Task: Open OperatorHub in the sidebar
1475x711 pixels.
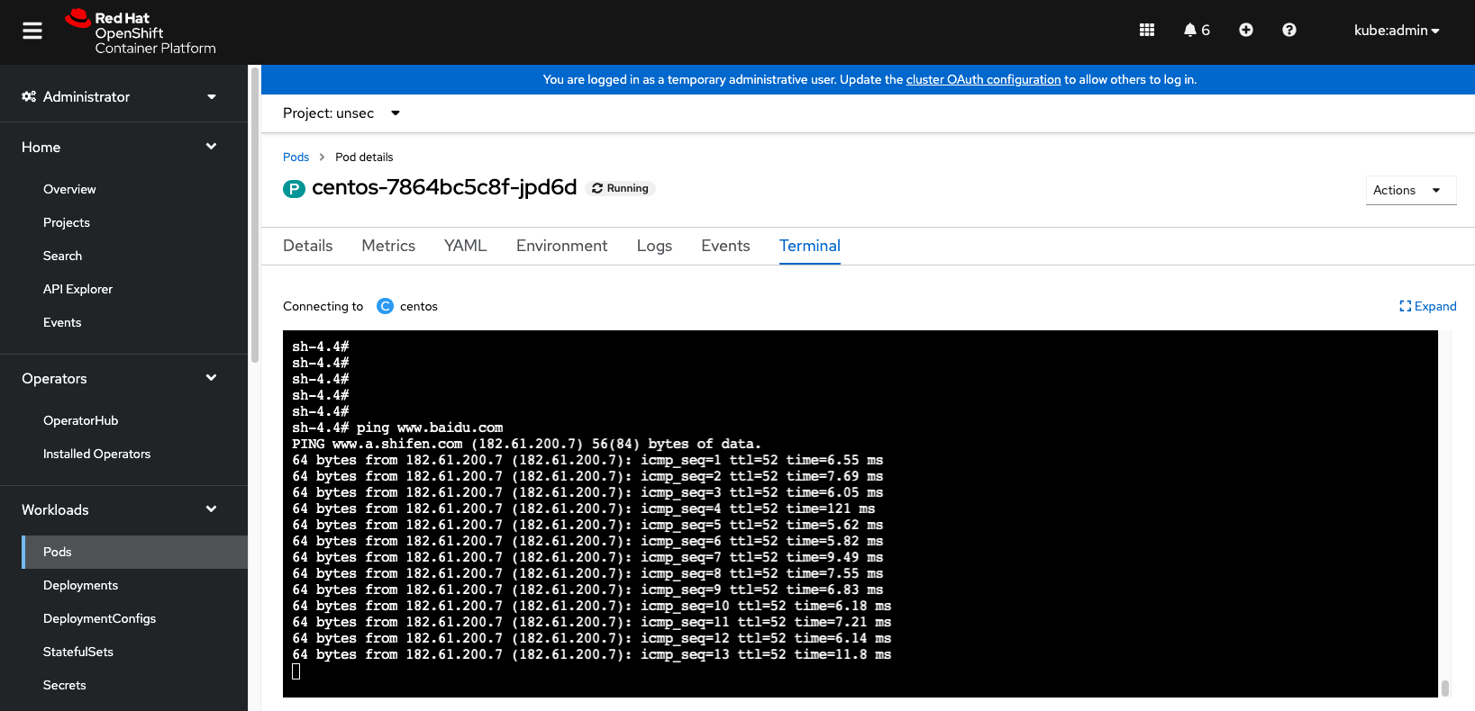Action: (80, 420)
